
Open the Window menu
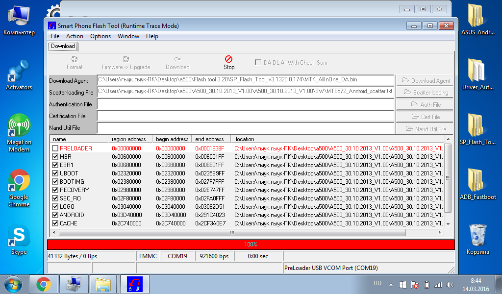tap(128, 36)
